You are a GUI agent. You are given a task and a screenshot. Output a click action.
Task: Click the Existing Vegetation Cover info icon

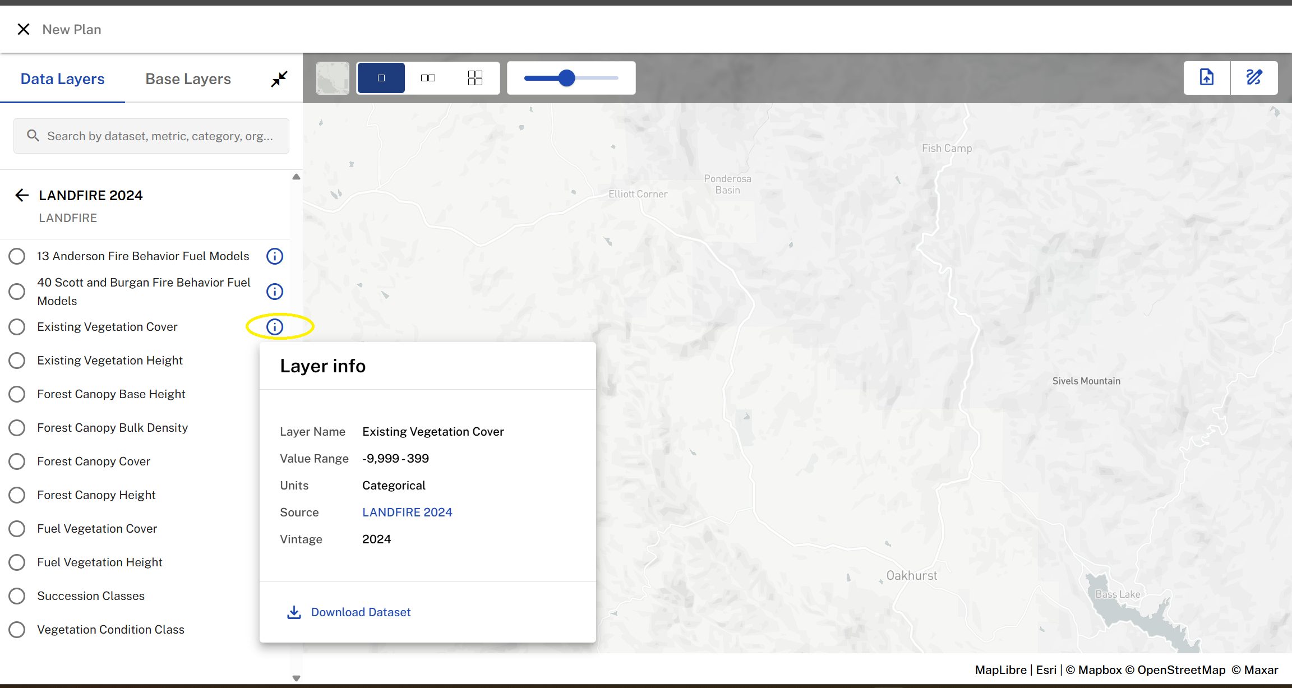274,327
